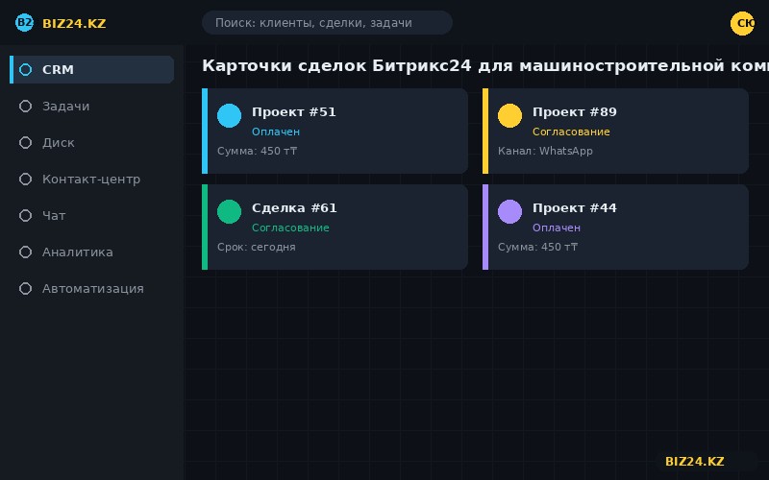
Task: Click the green circle on Сделка #61 card
Action: point(229,211)
